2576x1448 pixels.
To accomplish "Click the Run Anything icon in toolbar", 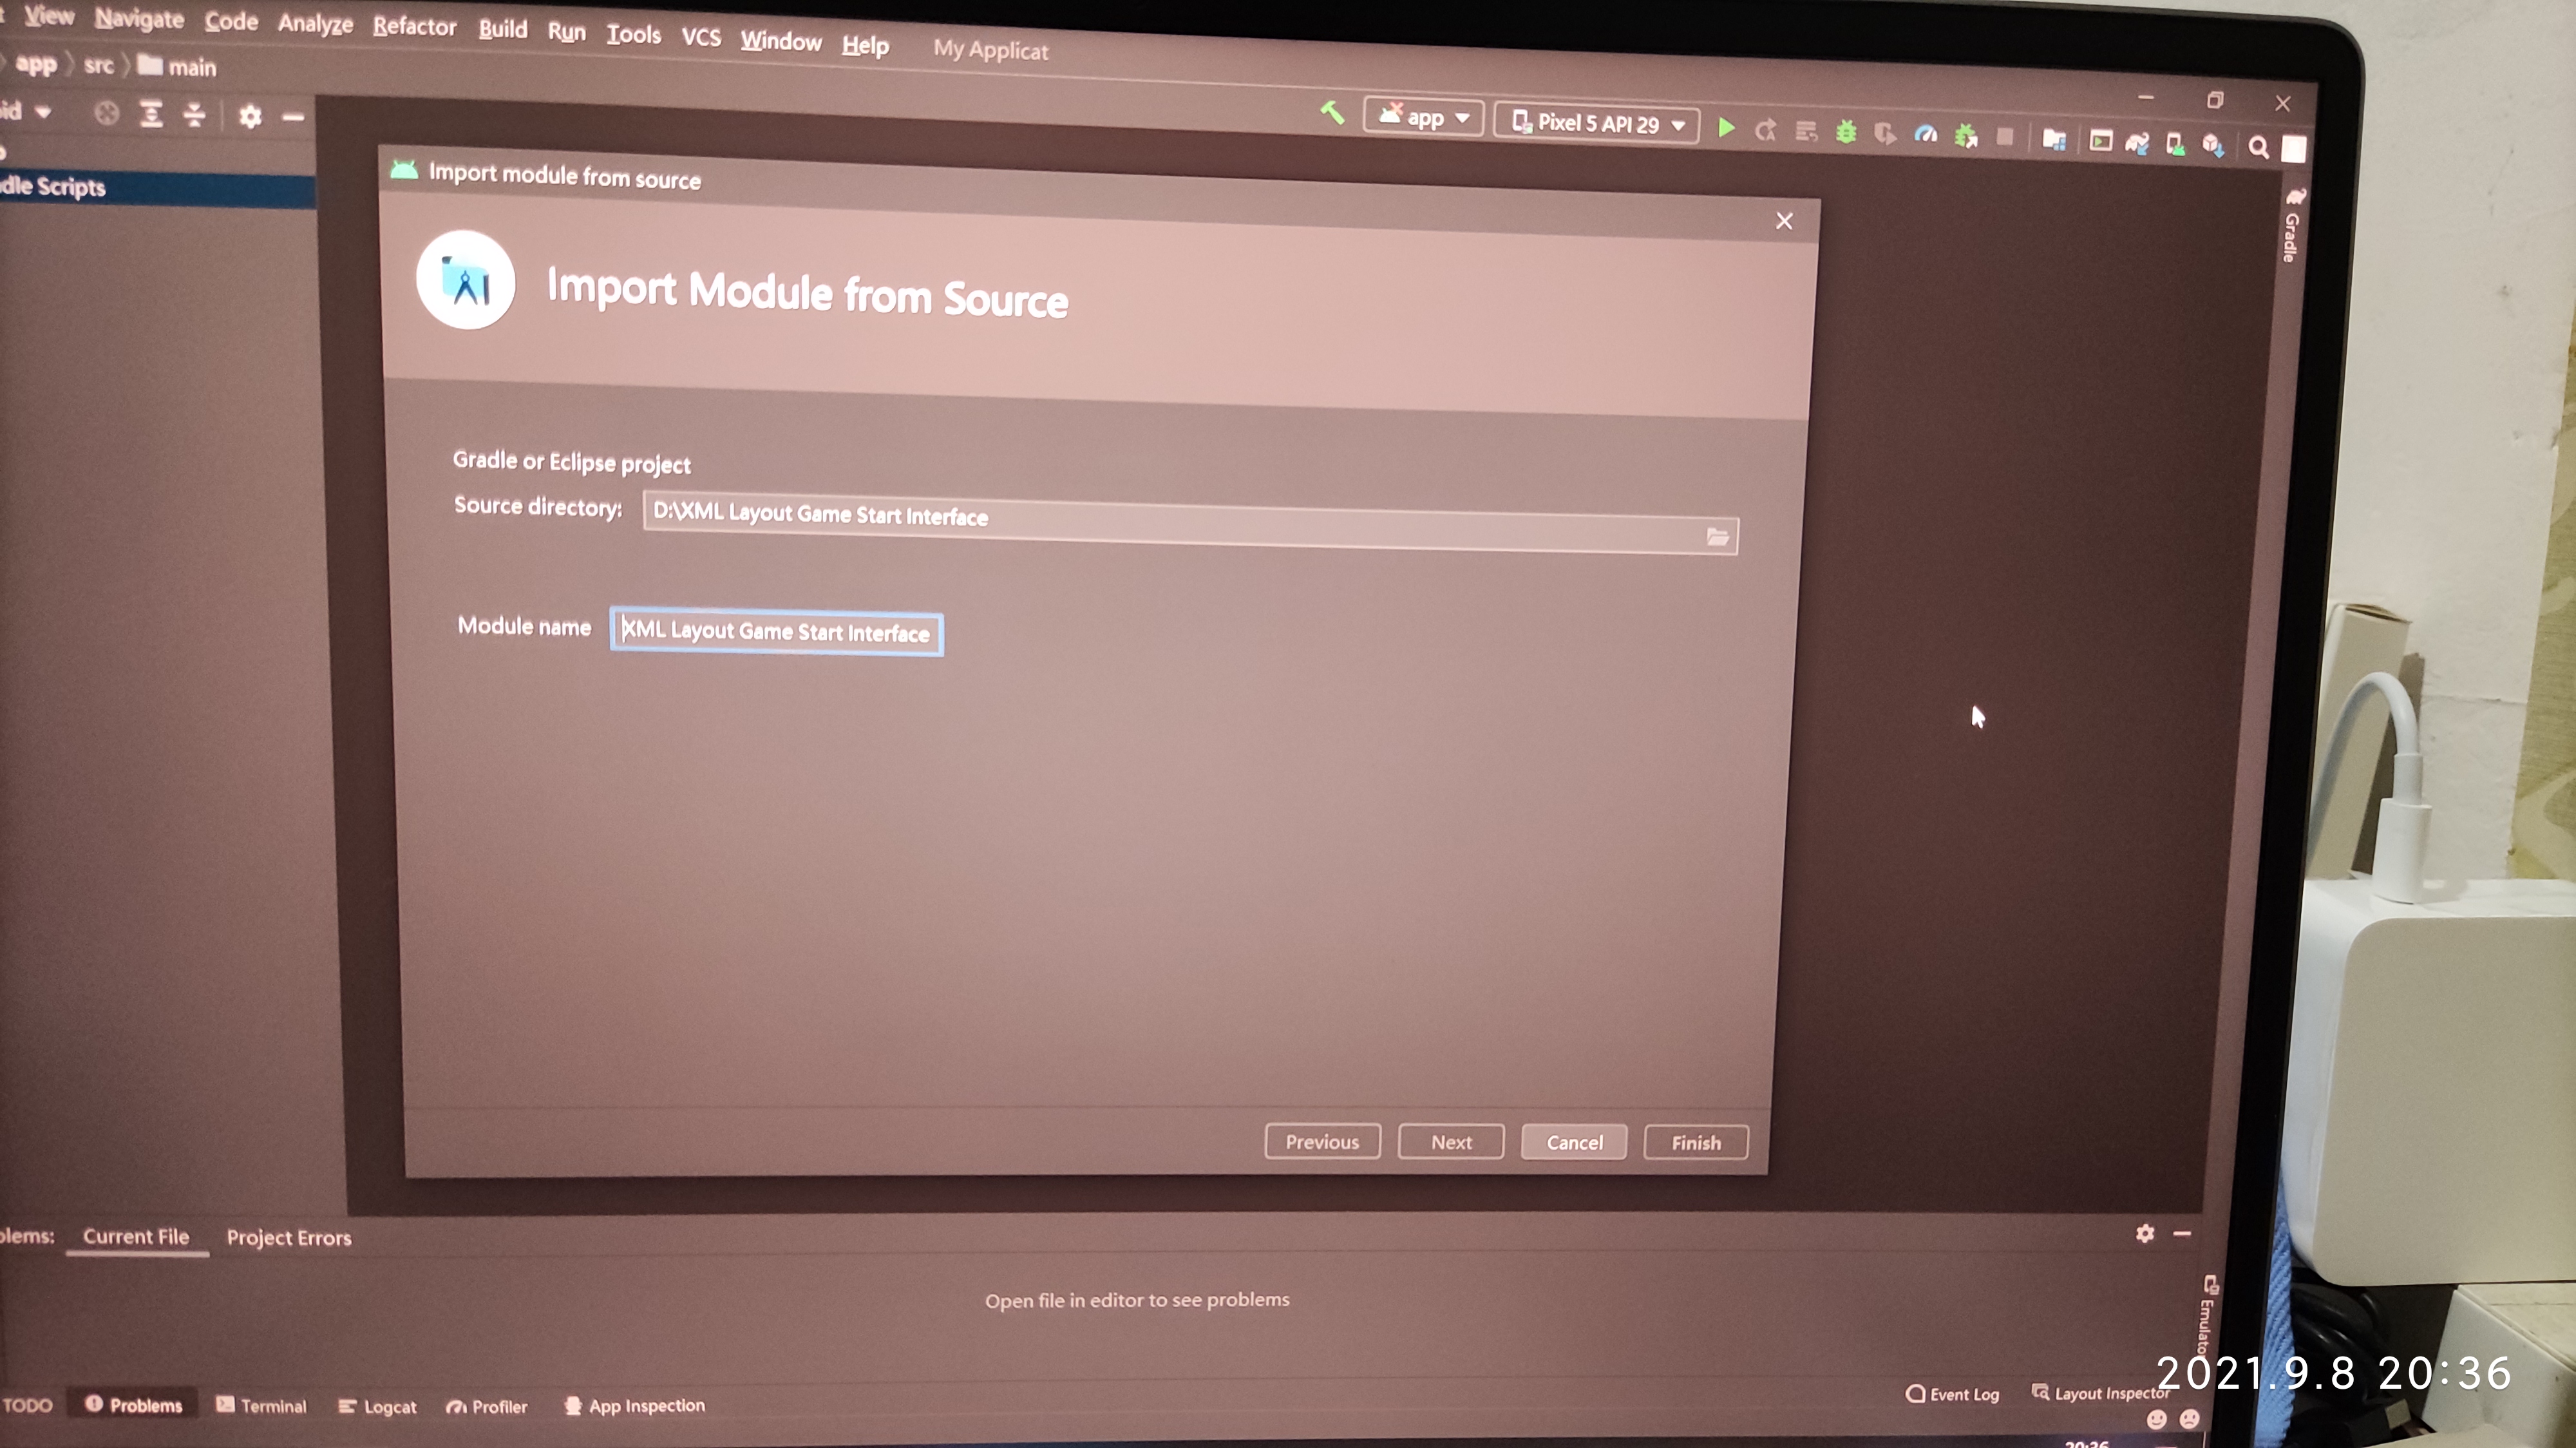I will 2100,141.
